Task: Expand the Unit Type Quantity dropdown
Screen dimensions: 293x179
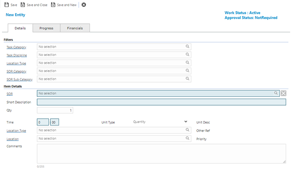Action: [186, 122]
